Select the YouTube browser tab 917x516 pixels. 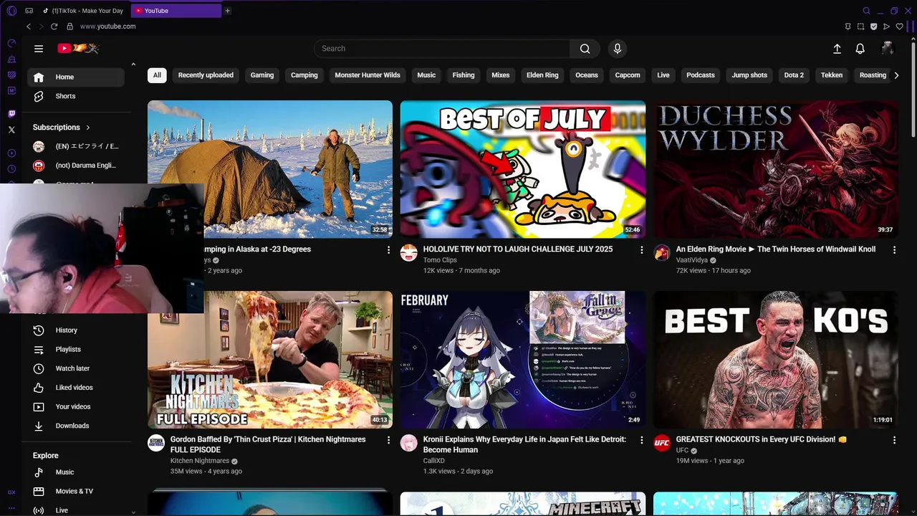176,11
